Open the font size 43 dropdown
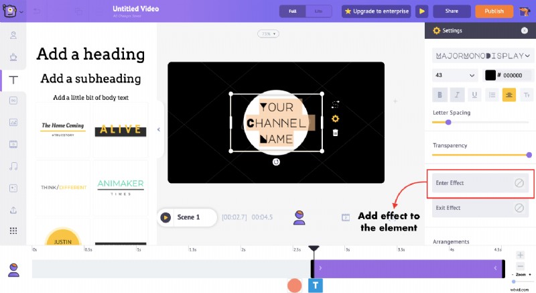Image resolution: width=536 pixels, height=293 pixels. click(455, 75)
